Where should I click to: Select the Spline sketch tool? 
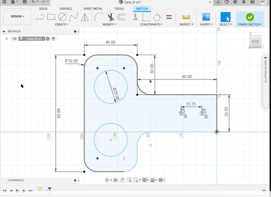(x=74, y=17)
